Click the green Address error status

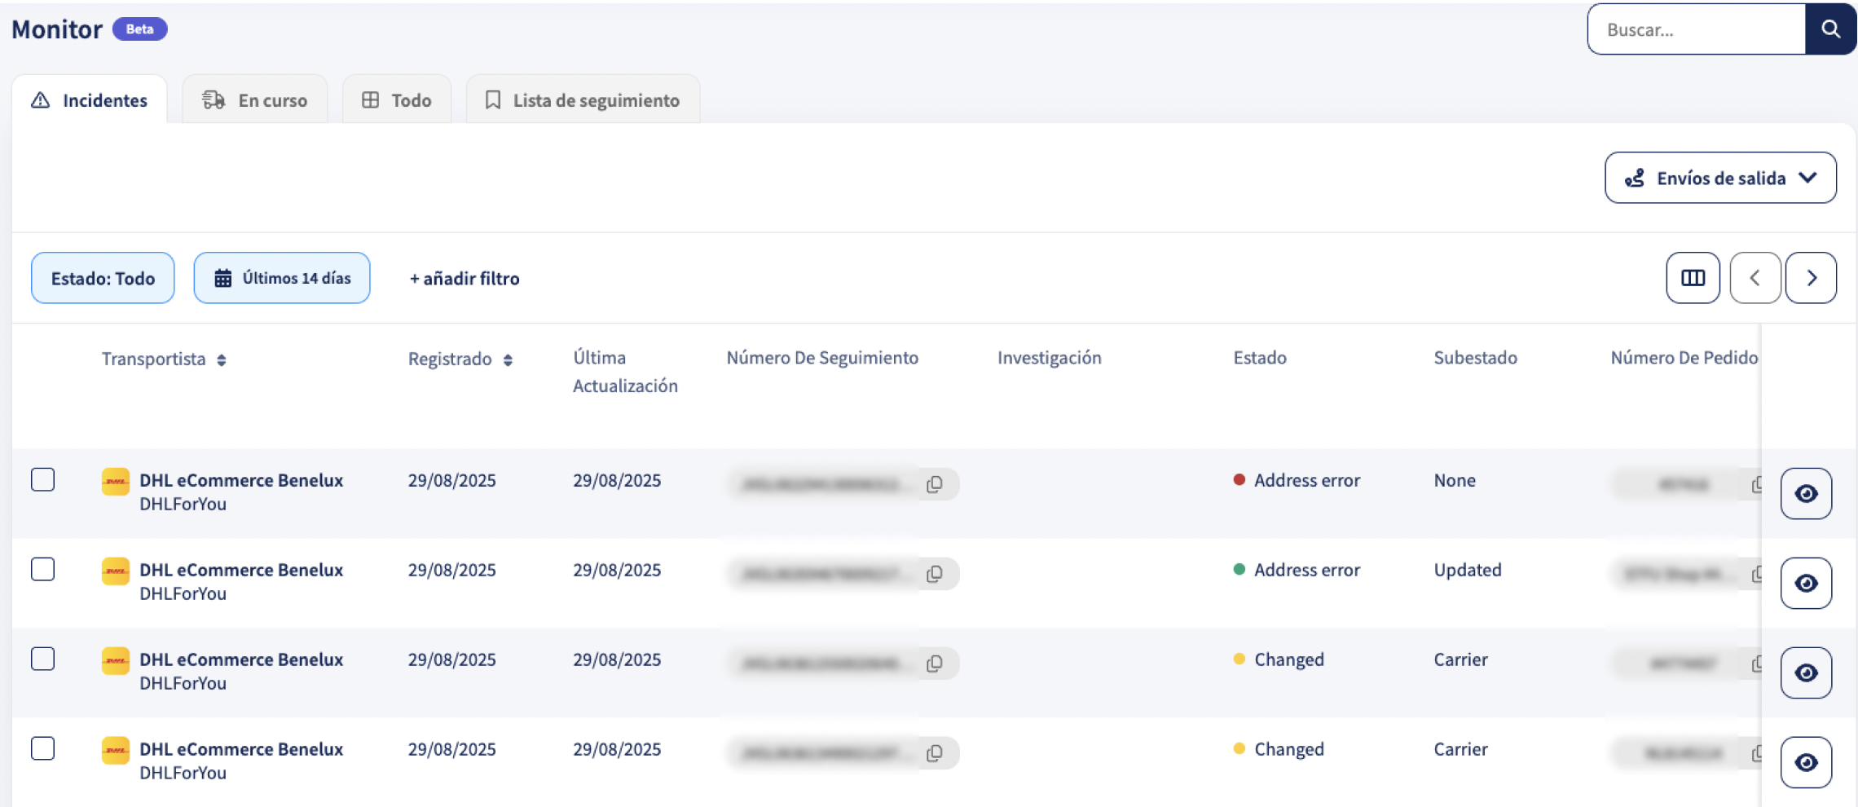click(x=1297, y=570)
